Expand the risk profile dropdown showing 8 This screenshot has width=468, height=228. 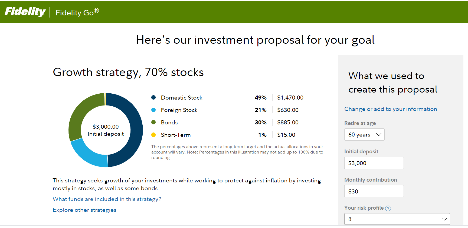pos(397,219)
